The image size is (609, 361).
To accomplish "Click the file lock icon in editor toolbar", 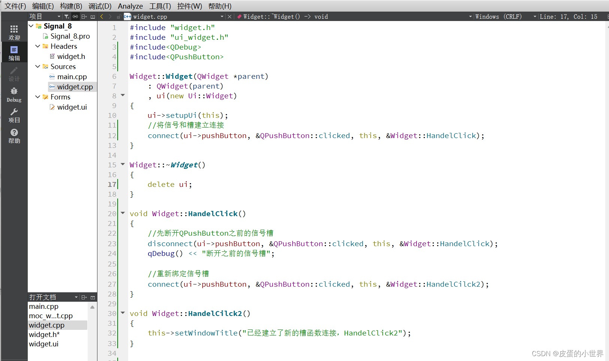I will point(119,17).
